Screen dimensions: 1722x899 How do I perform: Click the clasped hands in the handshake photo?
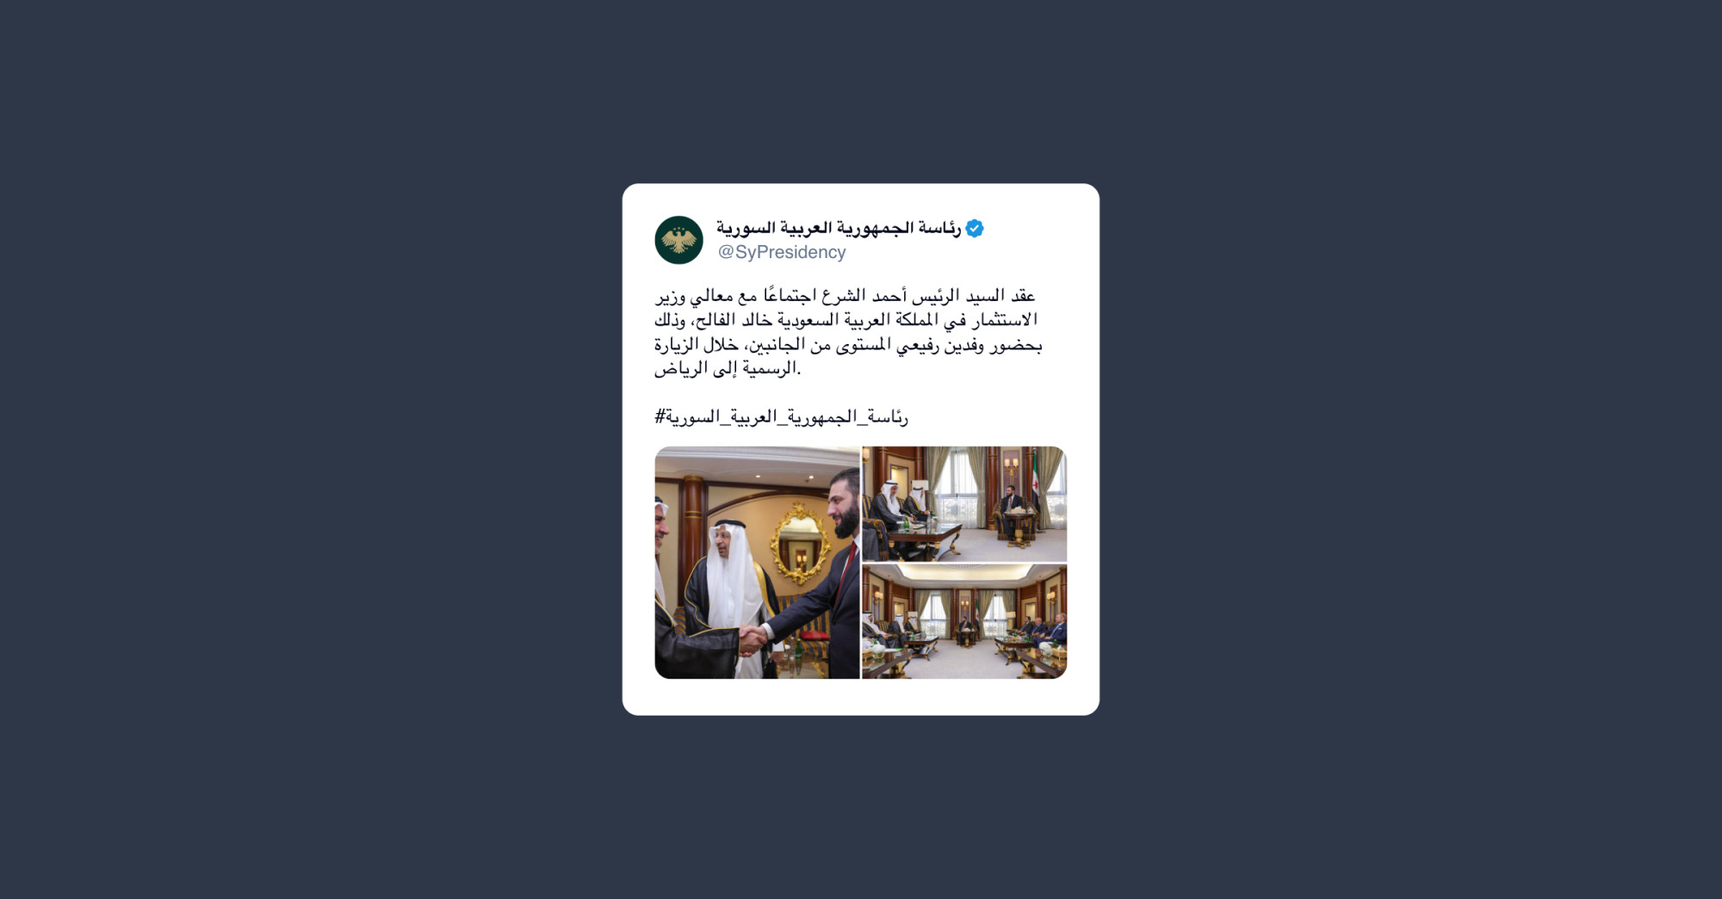(x=753, y=640)
